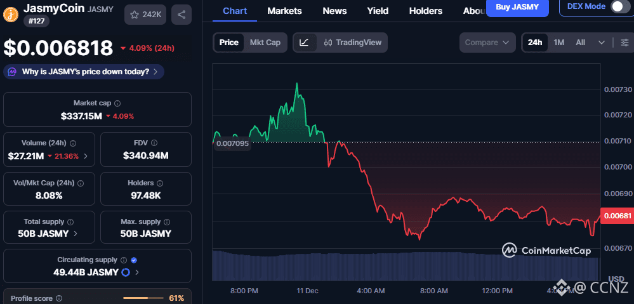Click the 8.08% Vol/Mkt Cap value
This screenshot has height=304, width=634.
49,196
